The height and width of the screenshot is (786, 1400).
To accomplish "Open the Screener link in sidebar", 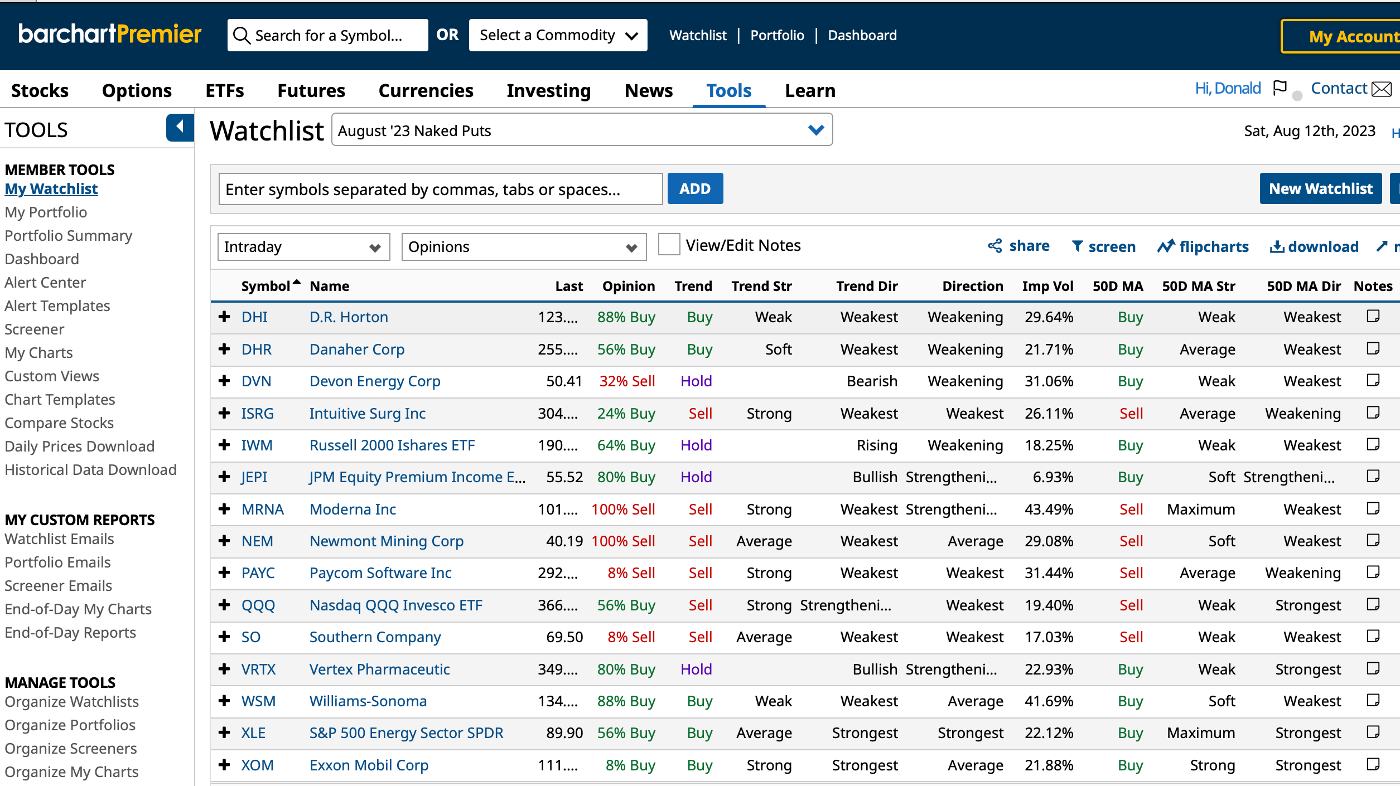I will pos(34,329).
